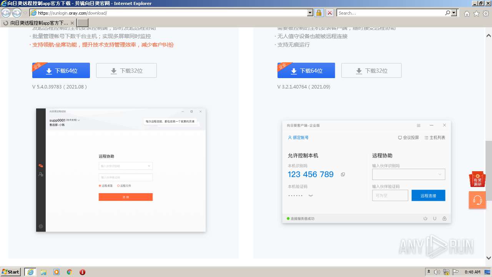Open Favorites star icon
The height and width of the screenshot is (277, 492).
[476, 13]
